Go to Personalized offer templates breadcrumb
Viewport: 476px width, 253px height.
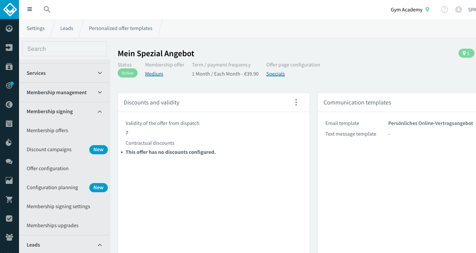120,28
